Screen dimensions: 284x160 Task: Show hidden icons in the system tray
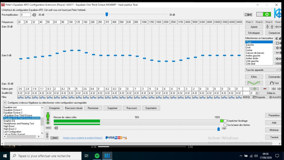pyautogui.click(x=241, y=156)
